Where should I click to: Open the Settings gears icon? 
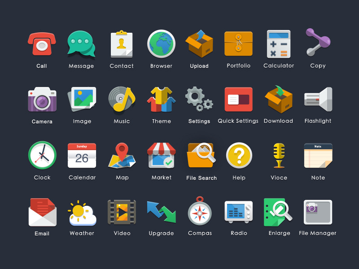pyautogui.click(x=199, y=99)
